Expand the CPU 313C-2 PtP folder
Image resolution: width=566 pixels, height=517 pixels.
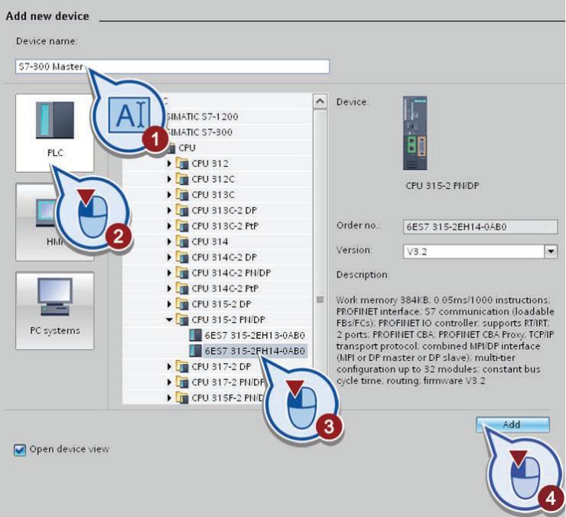point(169,226)
